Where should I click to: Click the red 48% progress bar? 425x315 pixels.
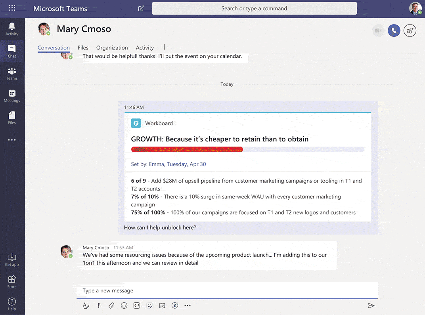tap(187, 149)
